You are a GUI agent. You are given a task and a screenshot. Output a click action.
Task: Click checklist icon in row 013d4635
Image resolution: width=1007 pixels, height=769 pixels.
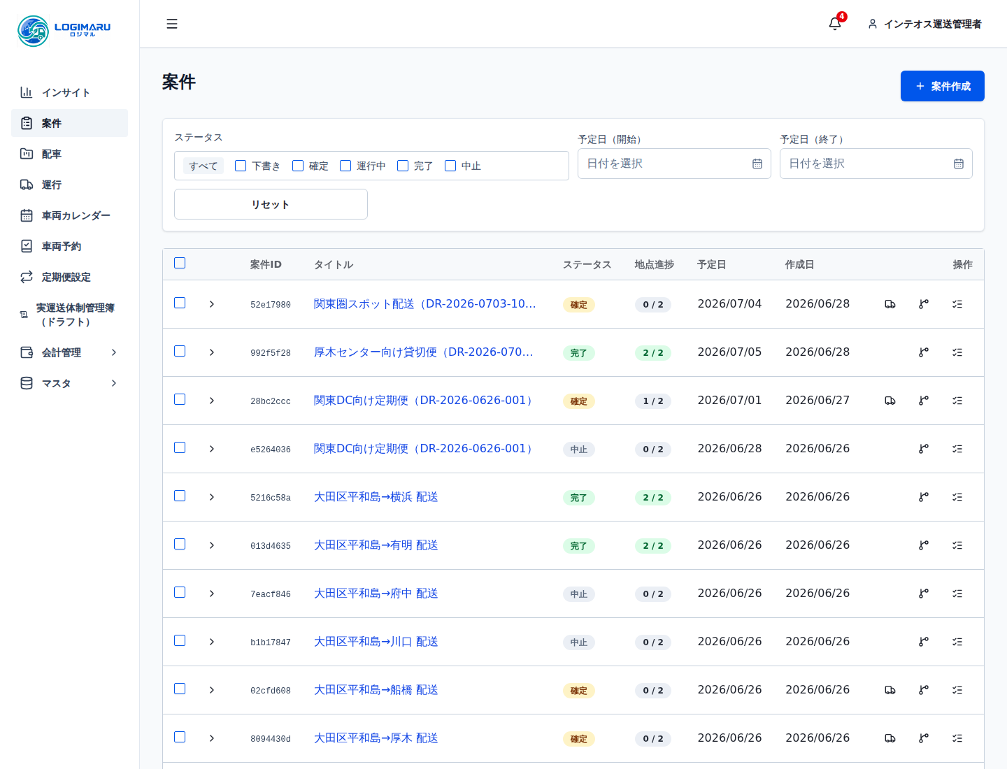957,545
